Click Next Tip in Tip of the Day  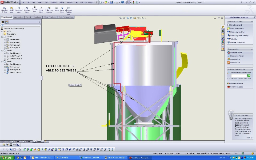[249, 138]
